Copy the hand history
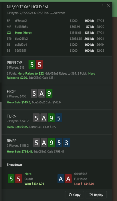The width and height of the screenshot is (117, 201). 74,195
